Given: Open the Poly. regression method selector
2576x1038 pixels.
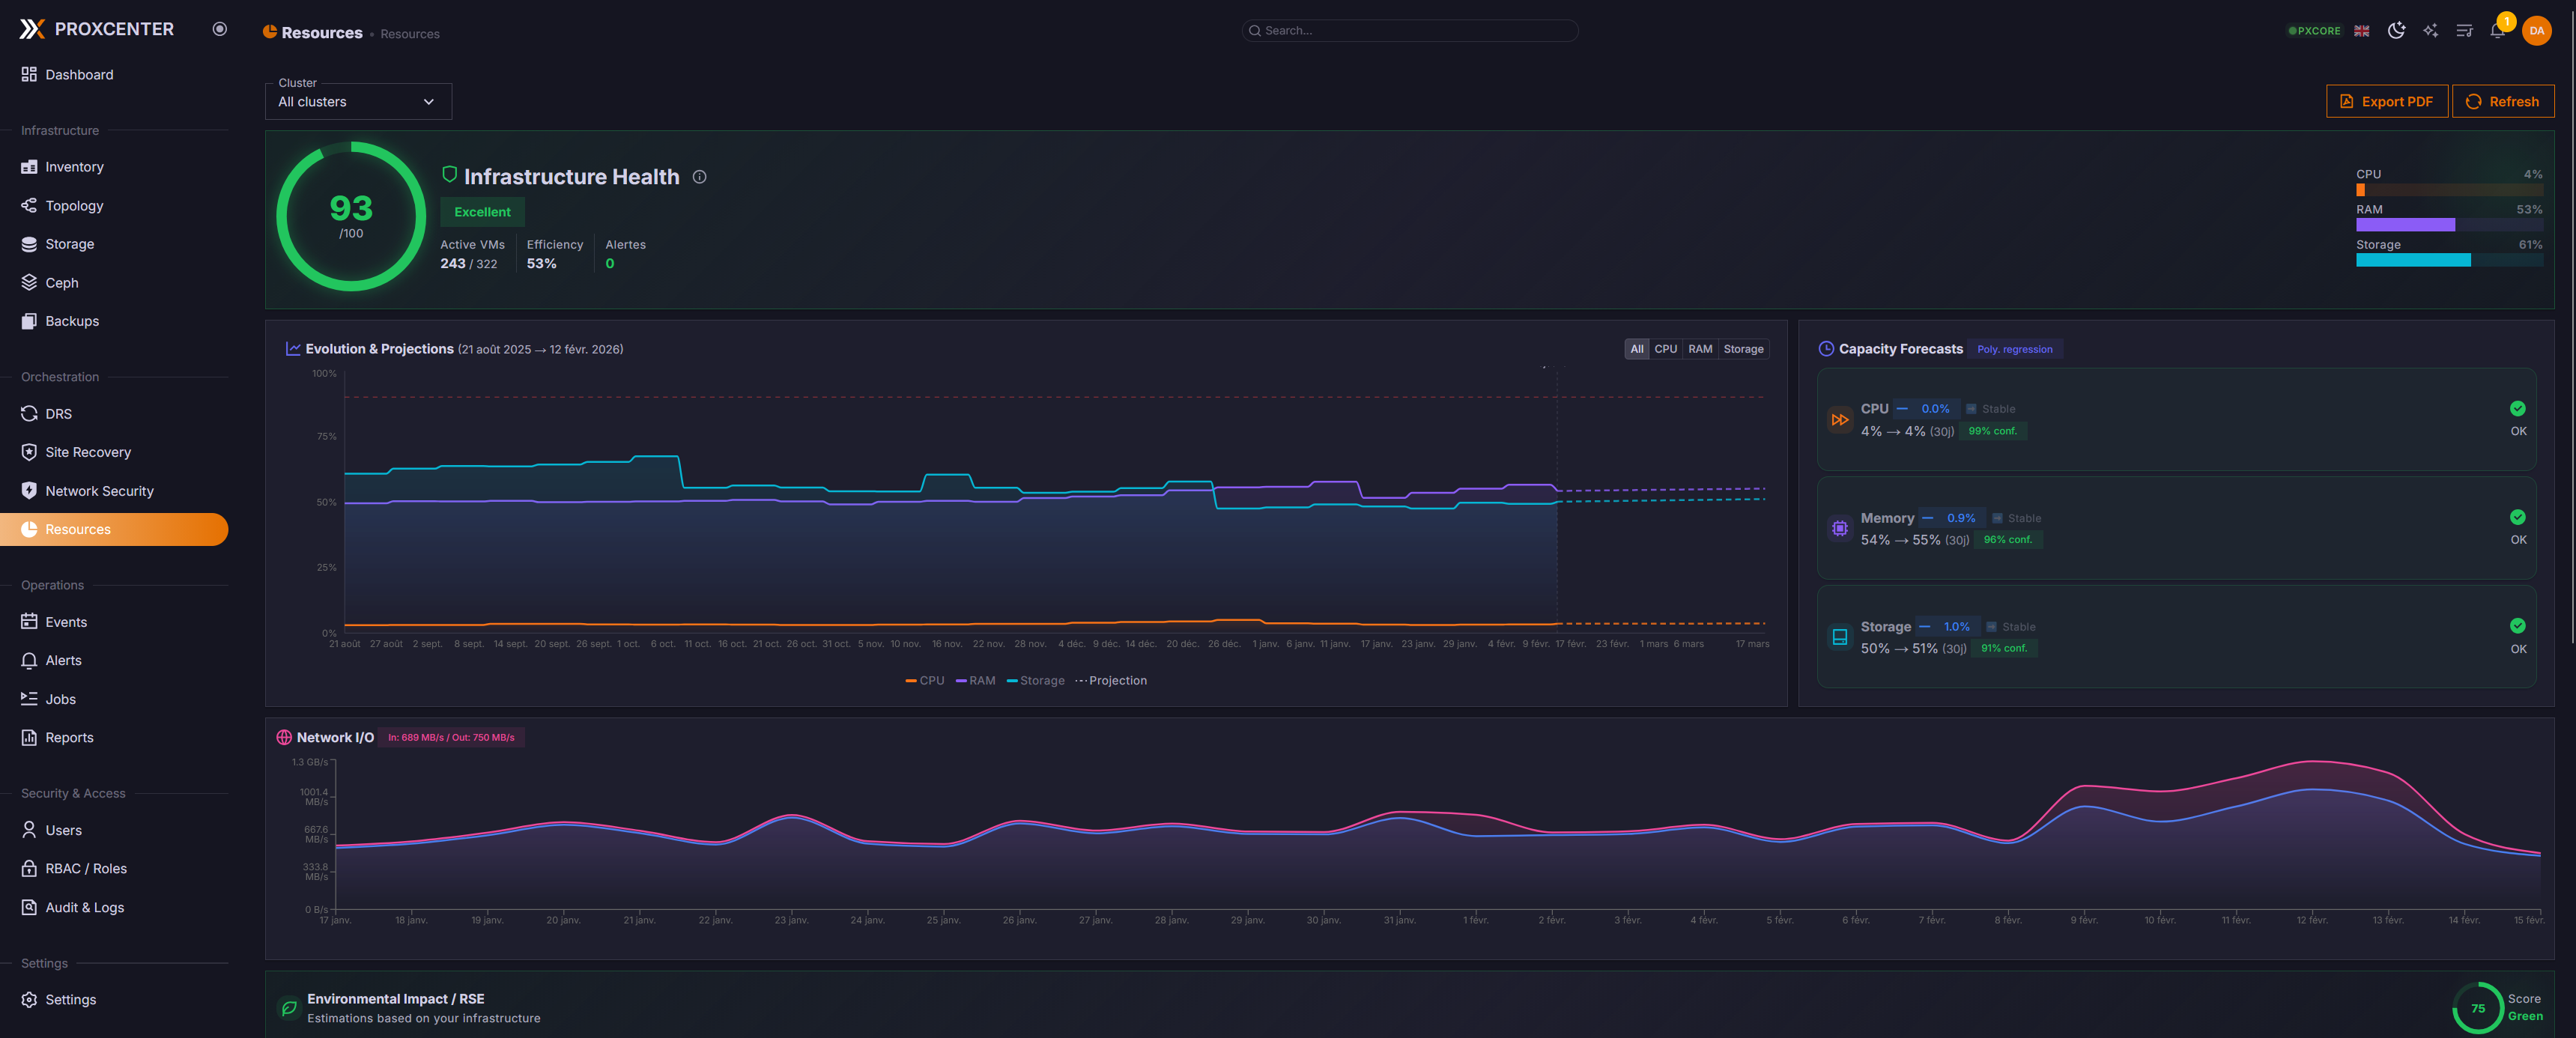Looking at the screenshot, I should point(2014,350).
